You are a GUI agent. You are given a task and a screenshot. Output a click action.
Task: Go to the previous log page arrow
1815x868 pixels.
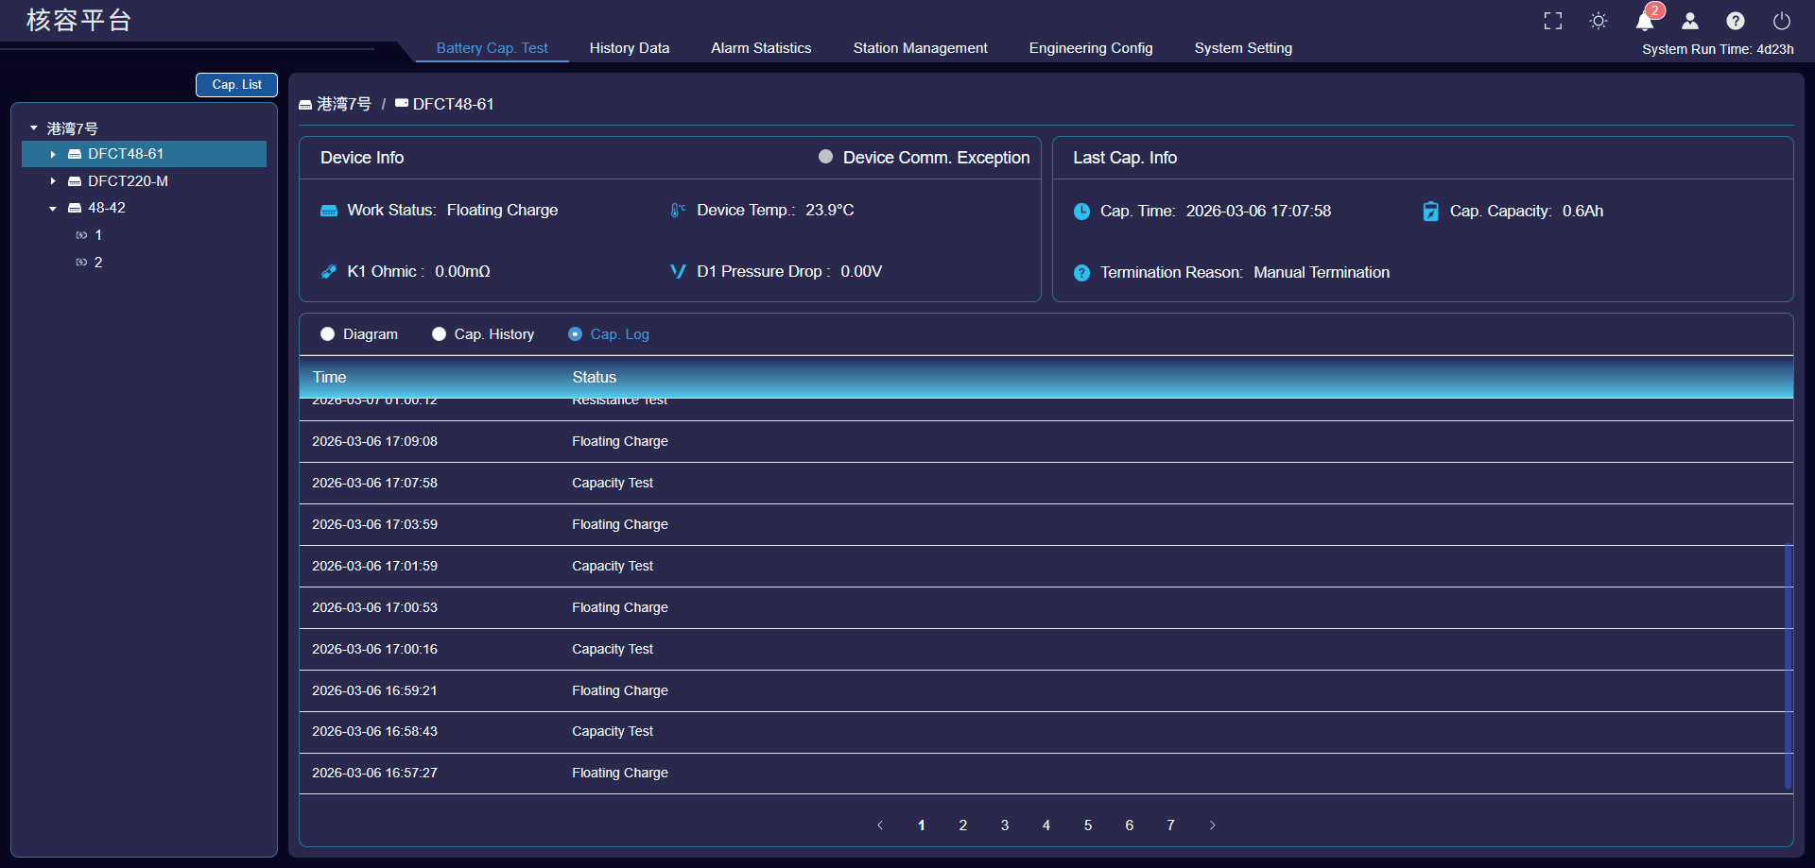[x=880, y=825]
